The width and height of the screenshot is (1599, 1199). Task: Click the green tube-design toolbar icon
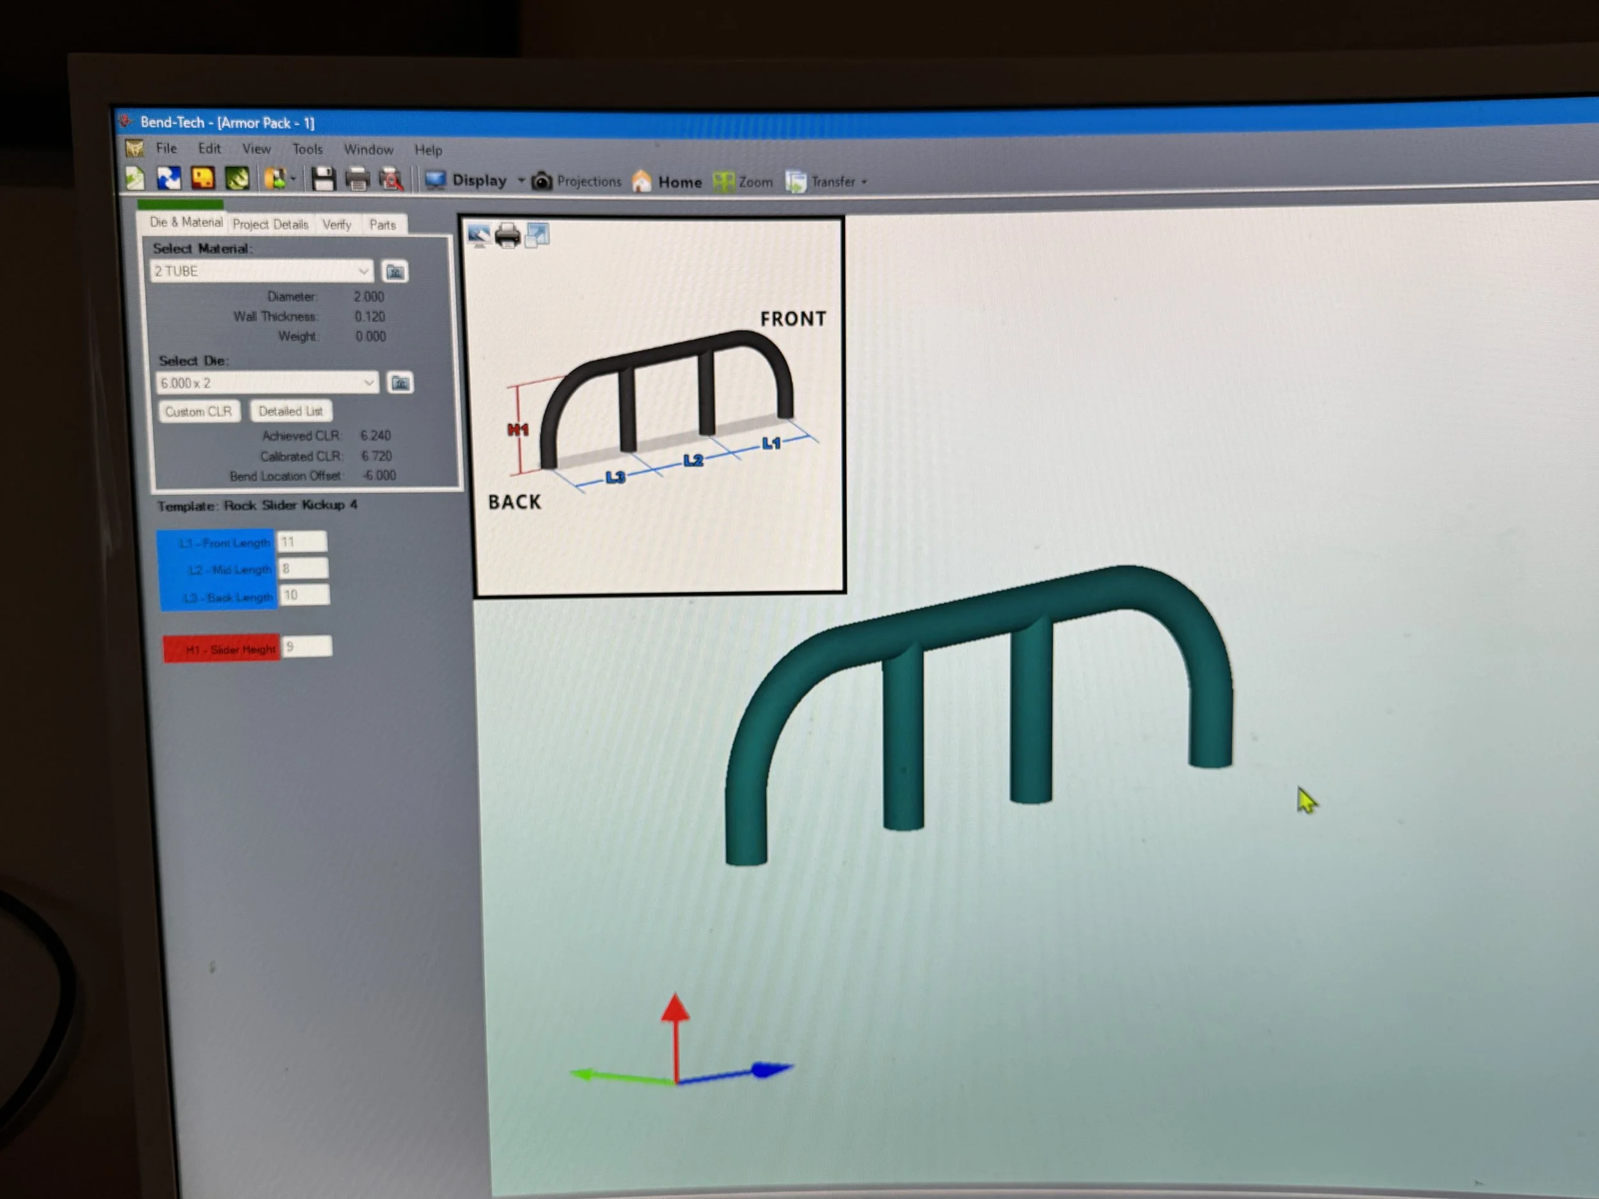click(237, 178)
